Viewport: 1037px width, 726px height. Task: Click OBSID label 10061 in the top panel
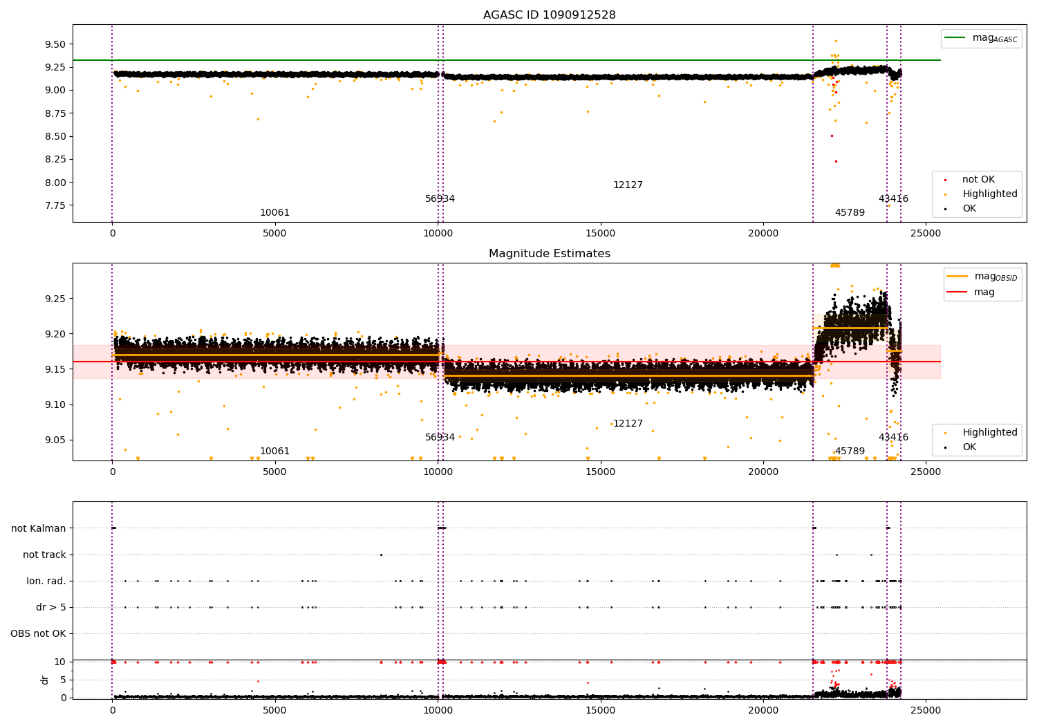274,213
